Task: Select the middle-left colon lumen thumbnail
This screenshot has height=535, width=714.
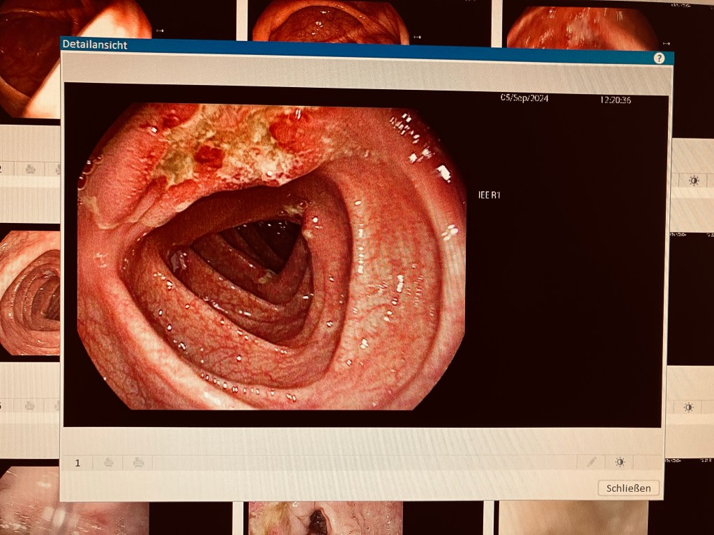Action: (x=29, y=293)
